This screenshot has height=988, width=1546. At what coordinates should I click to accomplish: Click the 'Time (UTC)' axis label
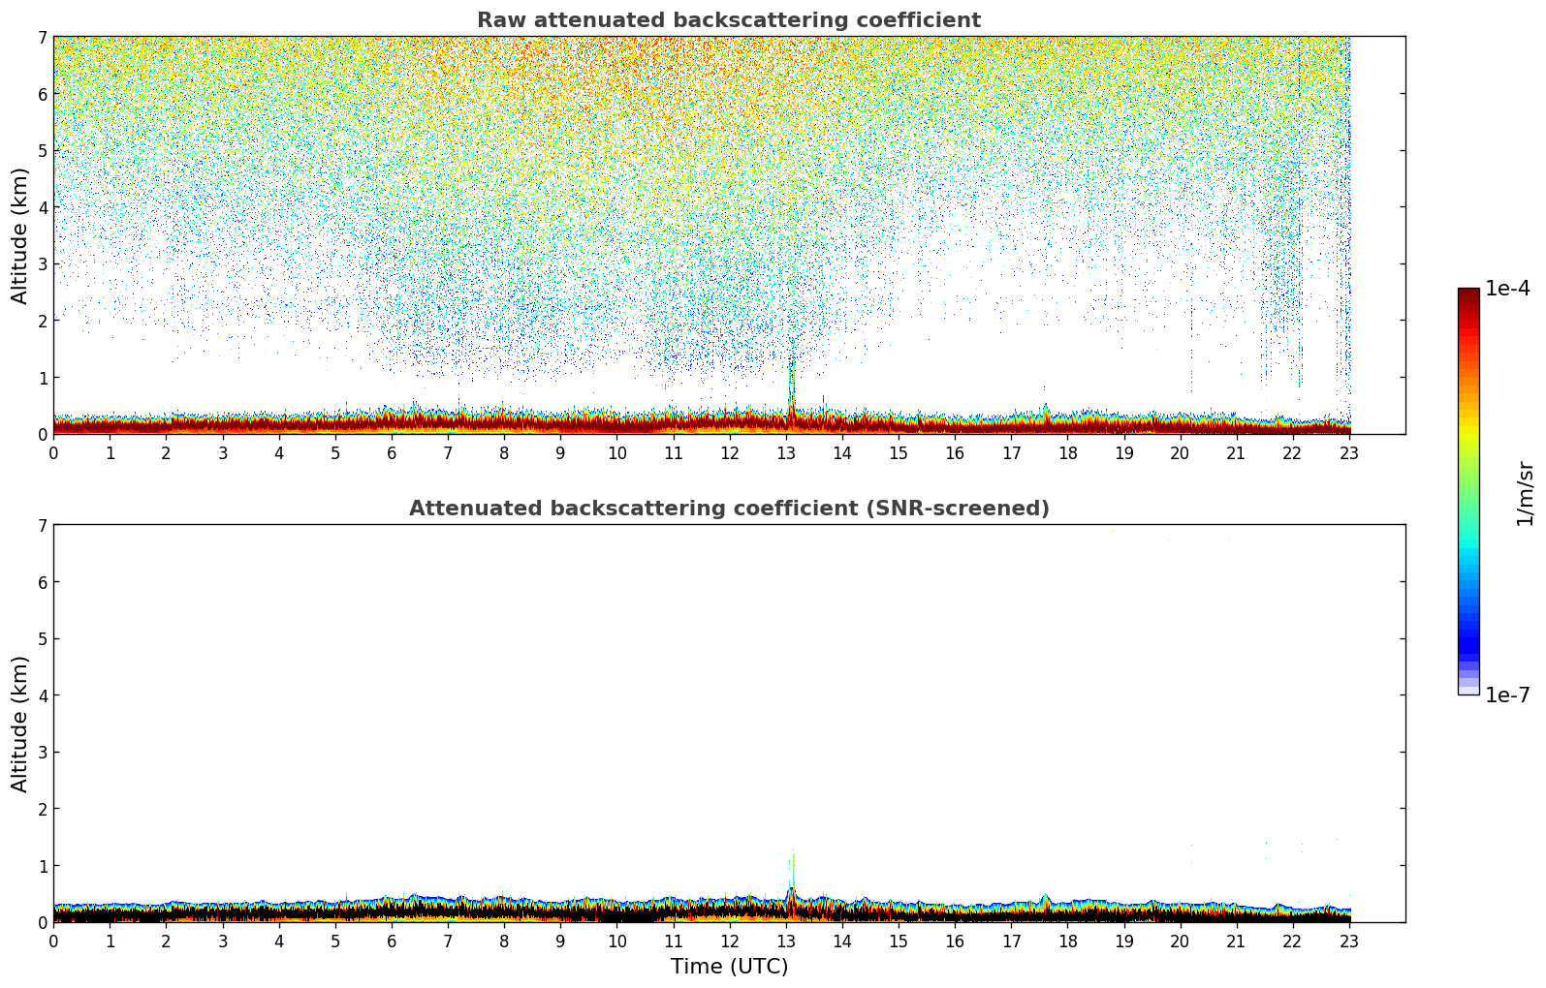tap(729, 967)
